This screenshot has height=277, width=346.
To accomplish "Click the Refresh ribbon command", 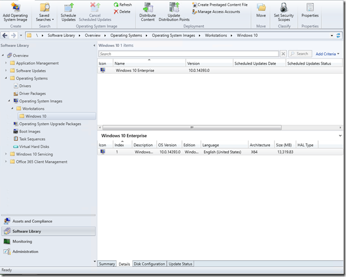I will point(123,5).
